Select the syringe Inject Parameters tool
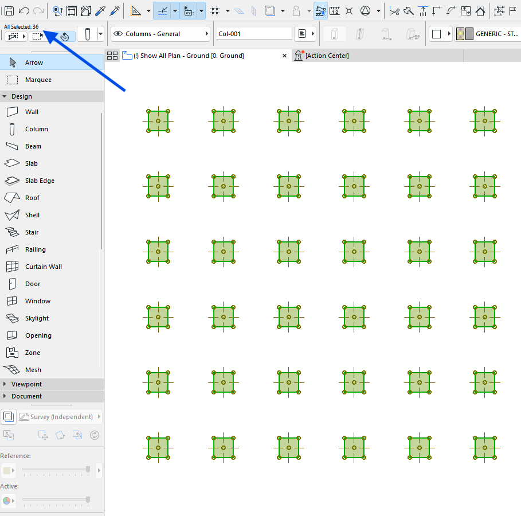Viewport: 521px width, 516px height. [115, 10]
